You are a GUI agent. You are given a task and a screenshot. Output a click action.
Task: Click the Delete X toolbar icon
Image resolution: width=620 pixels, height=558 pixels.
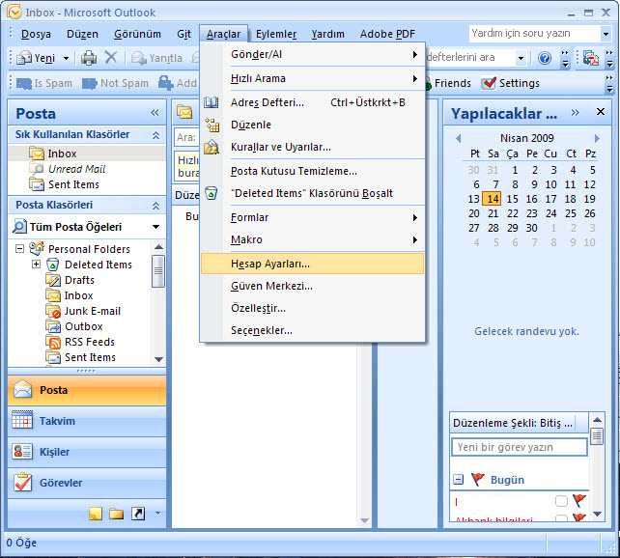tap(111, 58)
